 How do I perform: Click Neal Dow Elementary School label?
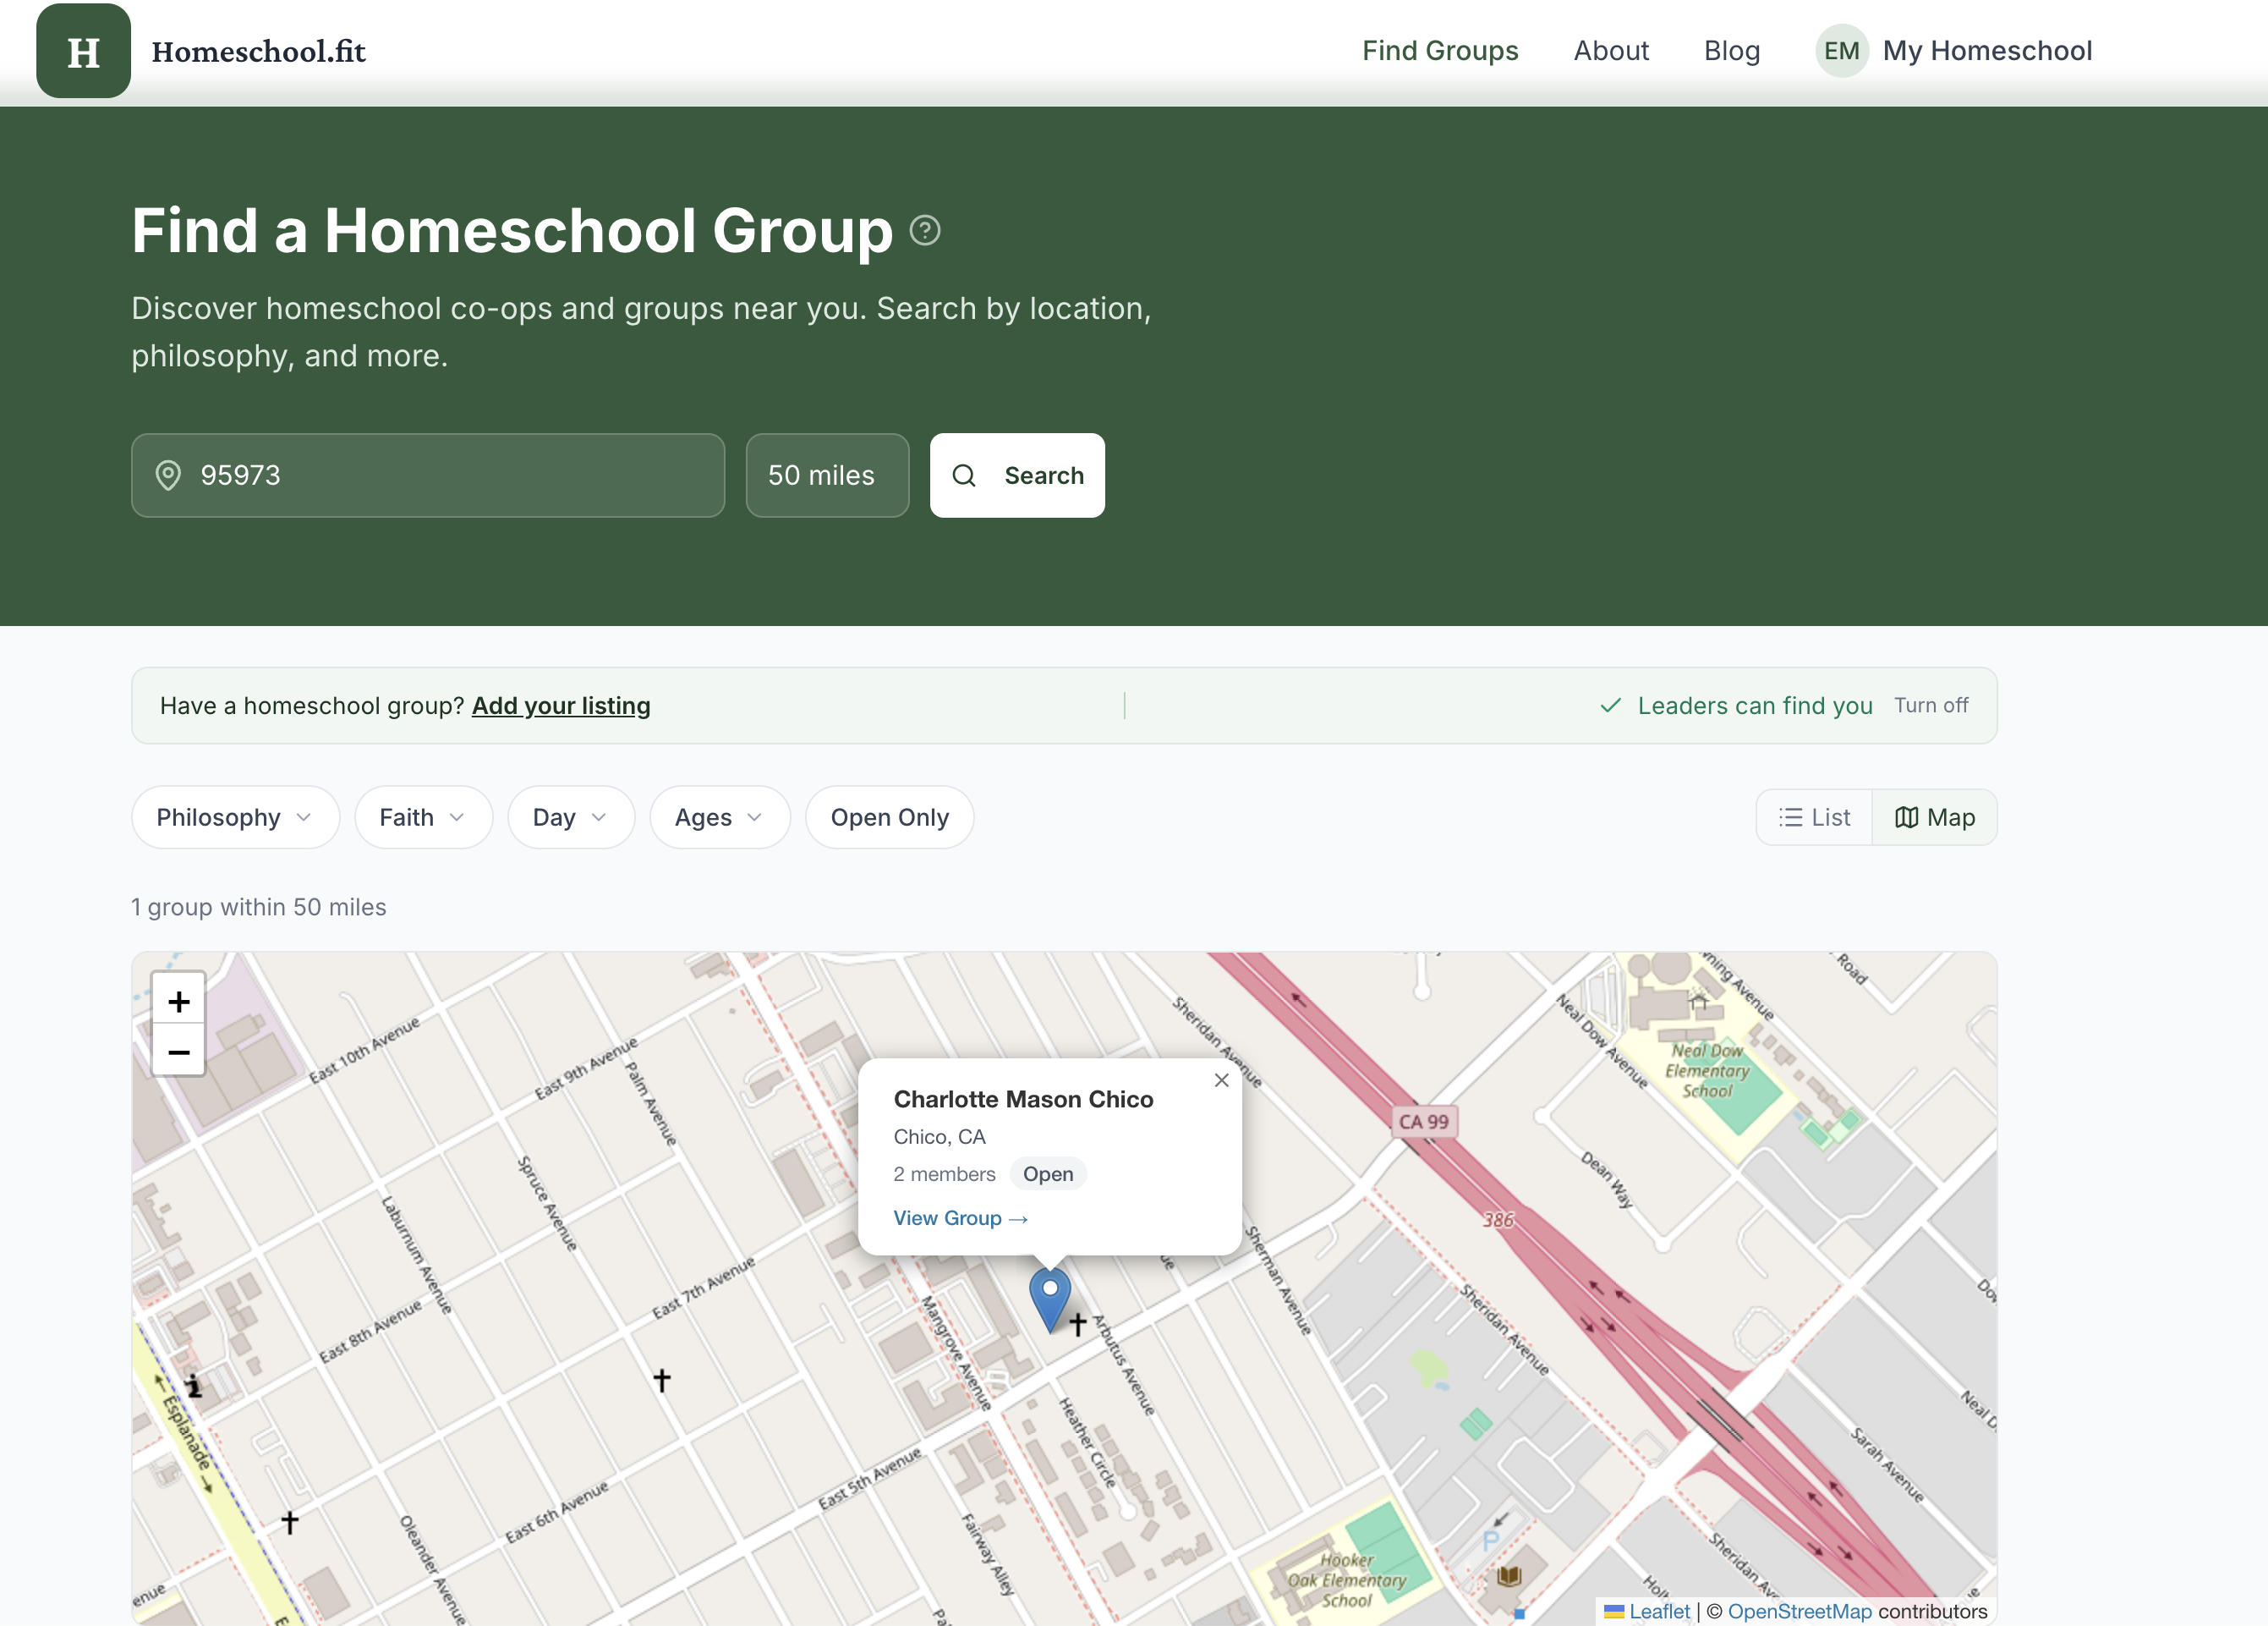[x=1707, y=1071]
